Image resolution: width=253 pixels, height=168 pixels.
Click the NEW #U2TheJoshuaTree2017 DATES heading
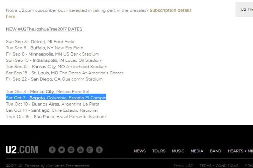pyautogui.click(x=44, y=29)
